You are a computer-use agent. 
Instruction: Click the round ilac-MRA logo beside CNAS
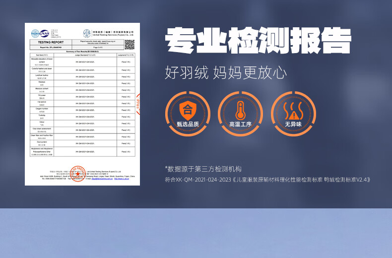pos(35,33)
